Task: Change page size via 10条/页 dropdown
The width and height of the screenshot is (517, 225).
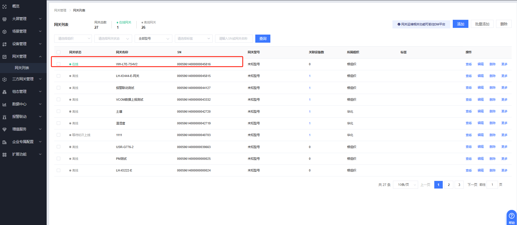Action: (405, 185)
